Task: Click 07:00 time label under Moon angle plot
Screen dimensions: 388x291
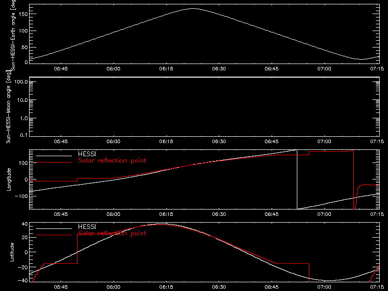Action: 324,141
